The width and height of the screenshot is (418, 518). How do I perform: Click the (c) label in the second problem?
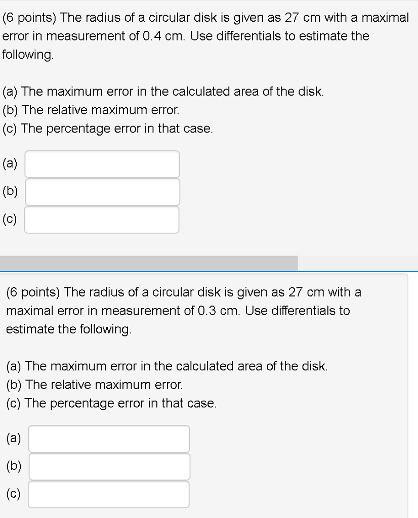pyautogui.click(x=13, y=494)
